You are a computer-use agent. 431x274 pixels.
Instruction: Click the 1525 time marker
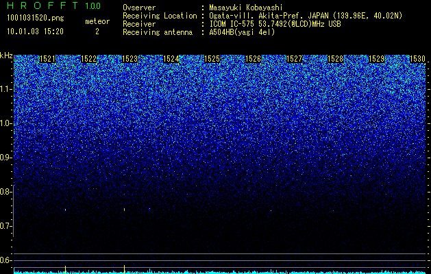tap(212, 59)
